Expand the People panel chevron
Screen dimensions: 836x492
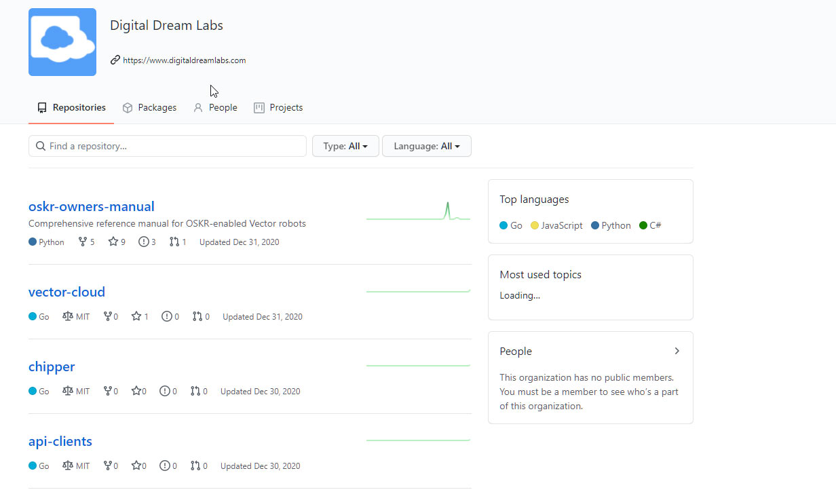point(677,351)
